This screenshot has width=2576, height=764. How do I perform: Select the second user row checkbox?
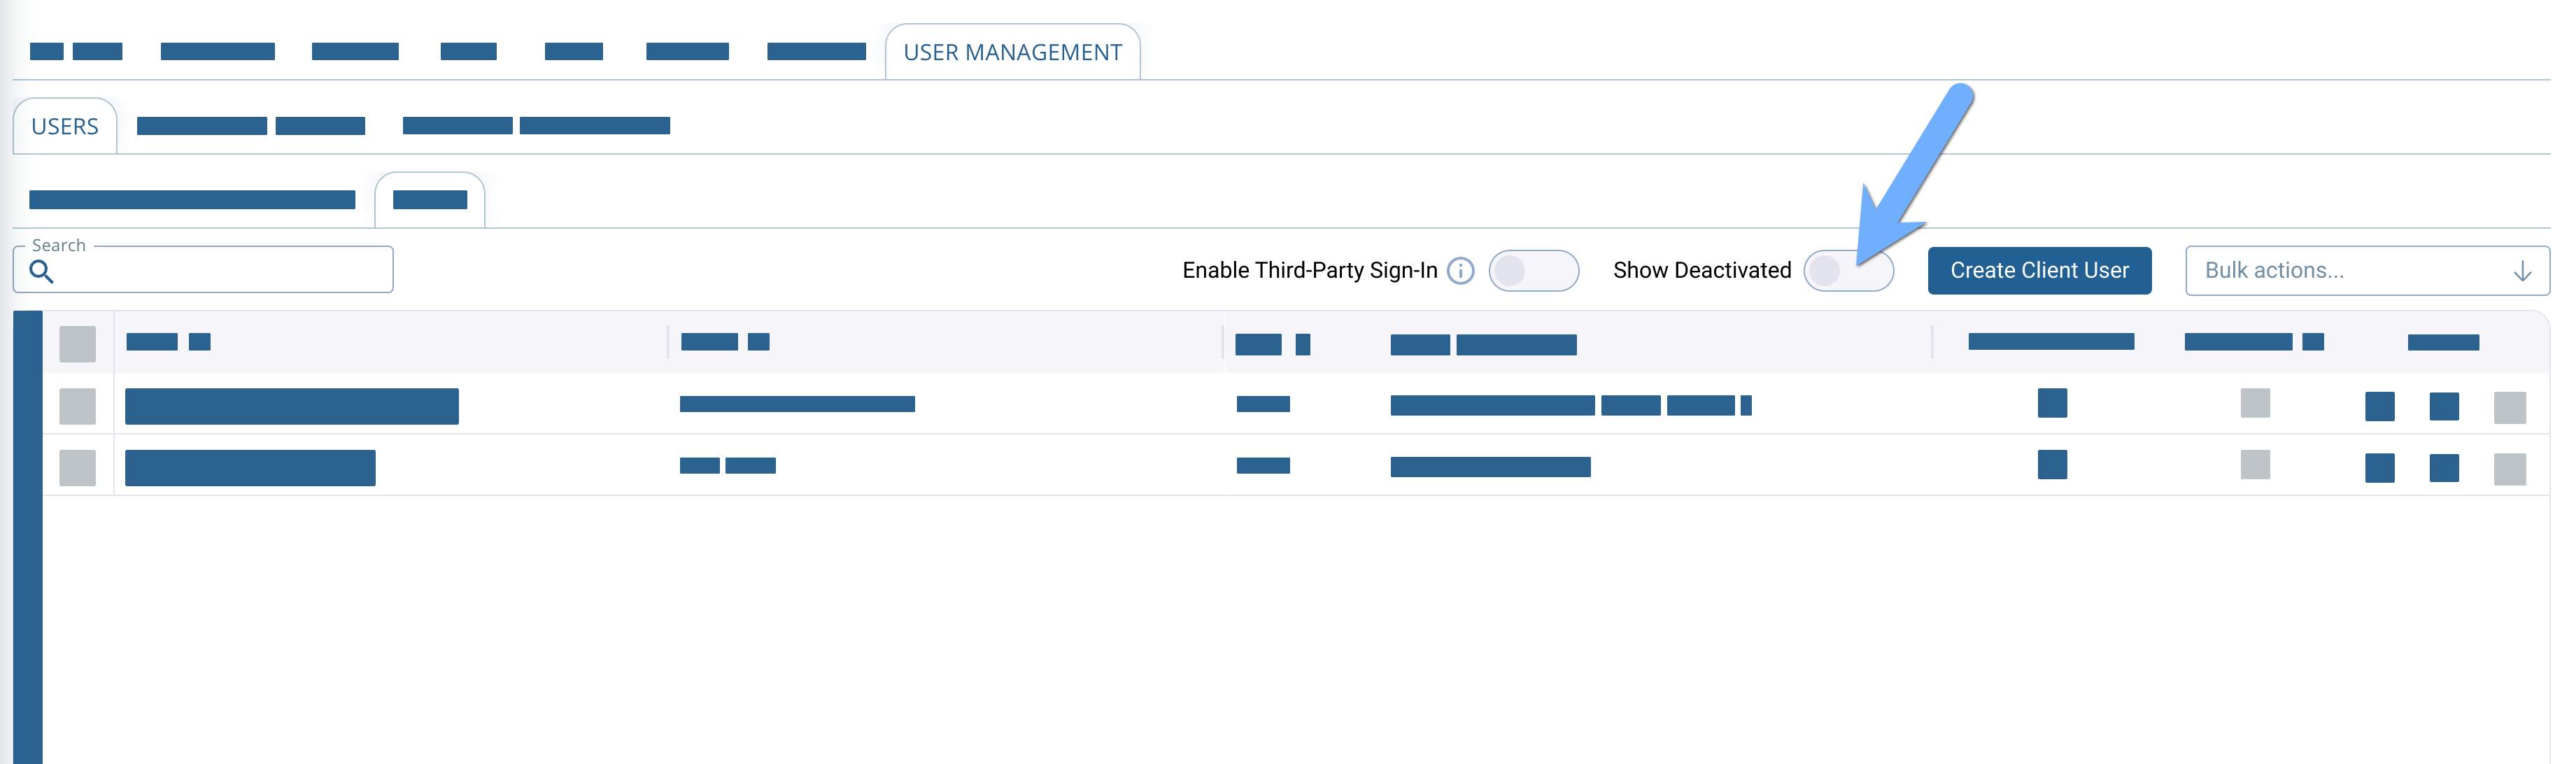pyautogui.click(x=77, y=467)
